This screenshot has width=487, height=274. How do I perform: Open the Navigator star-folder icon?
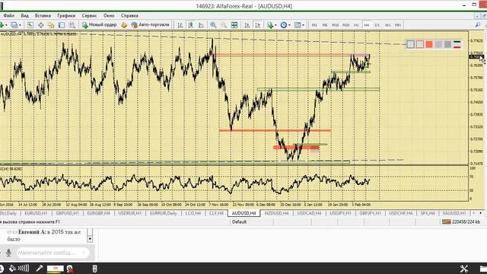(x=51, y=25)
